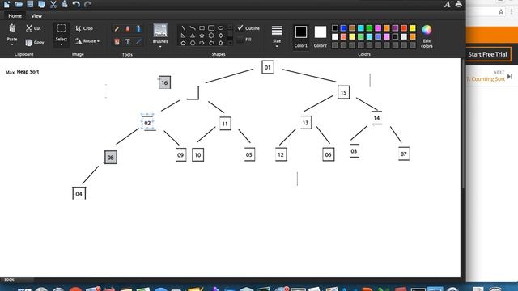The width and height of the screenshot is (518, 291).
Task: Click the Max Heap Sort text on canvas
Action: pyautogui.click(x=22, y=72)
